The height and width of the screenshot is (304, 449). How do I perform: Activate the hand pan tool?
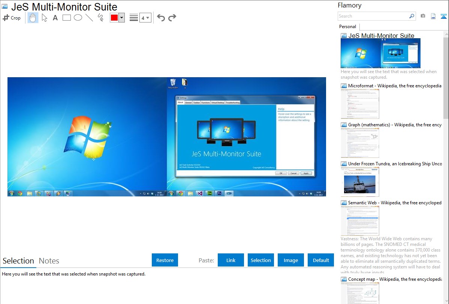33,18
